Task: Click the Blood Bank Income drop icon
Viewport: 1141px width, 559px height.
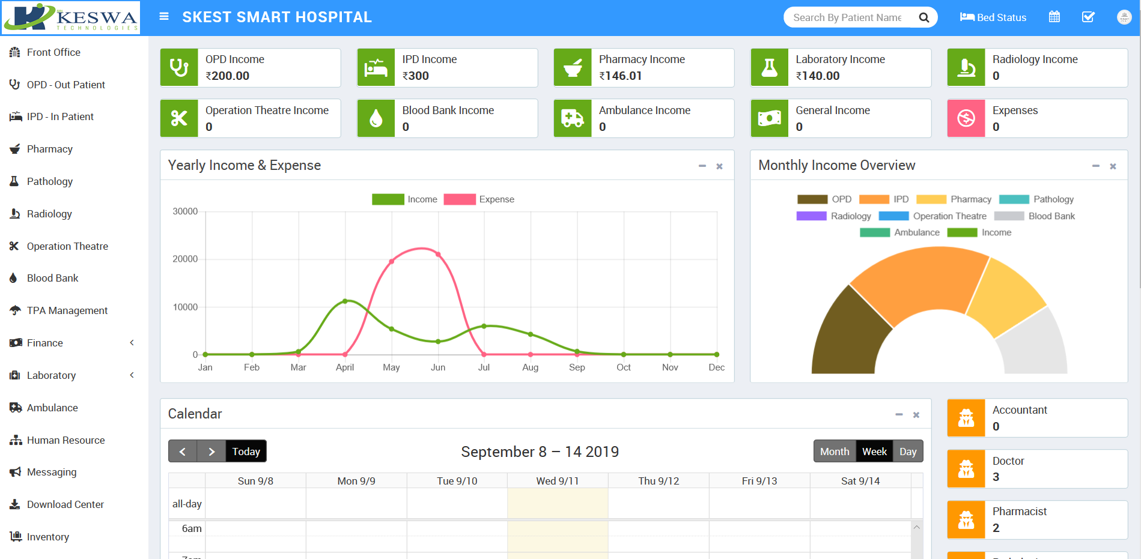Action: pos(376,118)
